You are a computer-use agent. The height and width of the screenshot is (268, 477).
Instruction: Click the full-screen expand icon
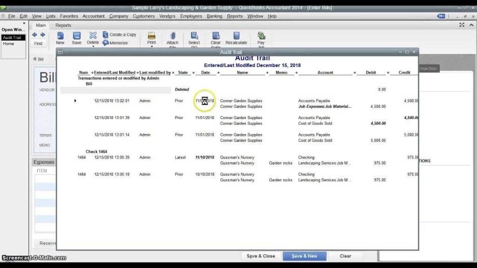462,25
